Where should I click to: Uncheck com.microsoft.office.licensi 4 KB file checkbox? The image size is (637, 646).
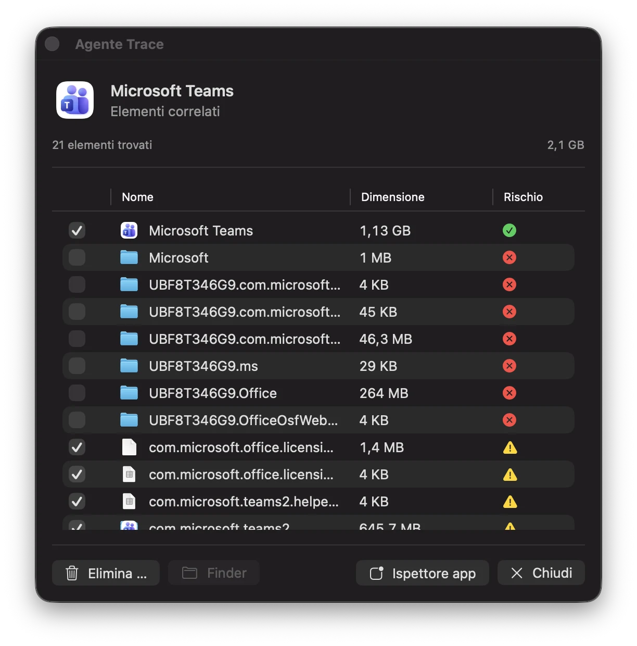click(77, 474)
